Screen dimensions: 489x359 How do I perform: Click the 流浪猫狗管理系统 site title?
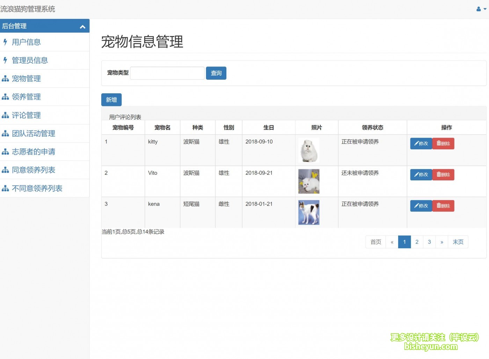click(x=28, y=9)
